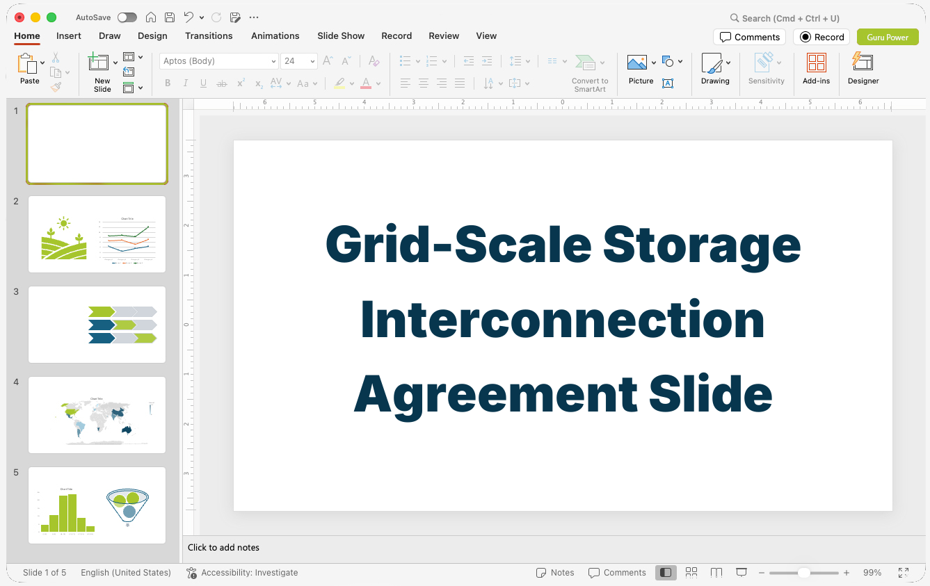Open the more toolbar options ellipsis
This screenshot has height=586, width=930.
point(254,17)
